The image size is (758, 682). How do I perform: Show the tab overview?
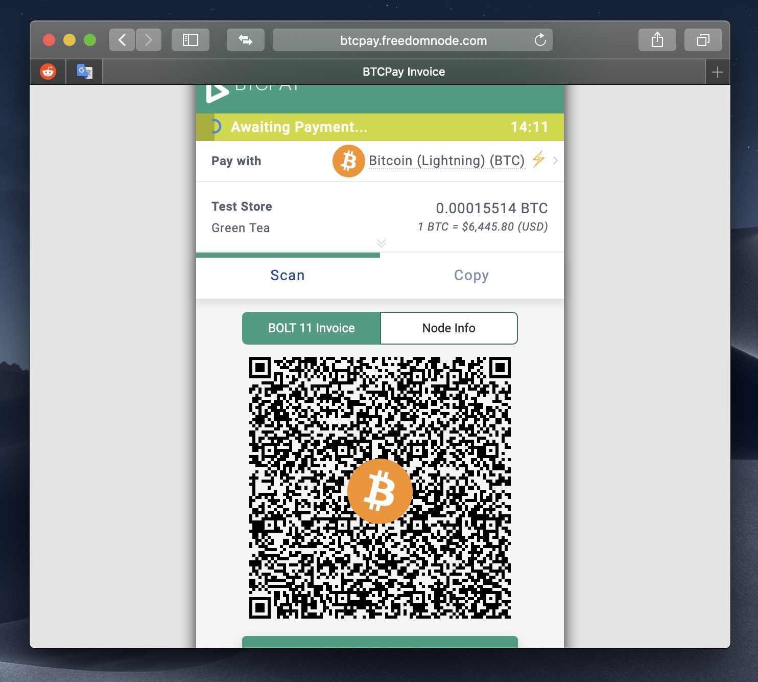point(703,40)
